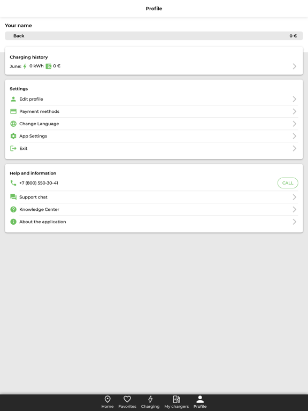Screen dimensions: 308x411
Task: Expand the Change Language chevron arrow
Action: coord(295,124)
